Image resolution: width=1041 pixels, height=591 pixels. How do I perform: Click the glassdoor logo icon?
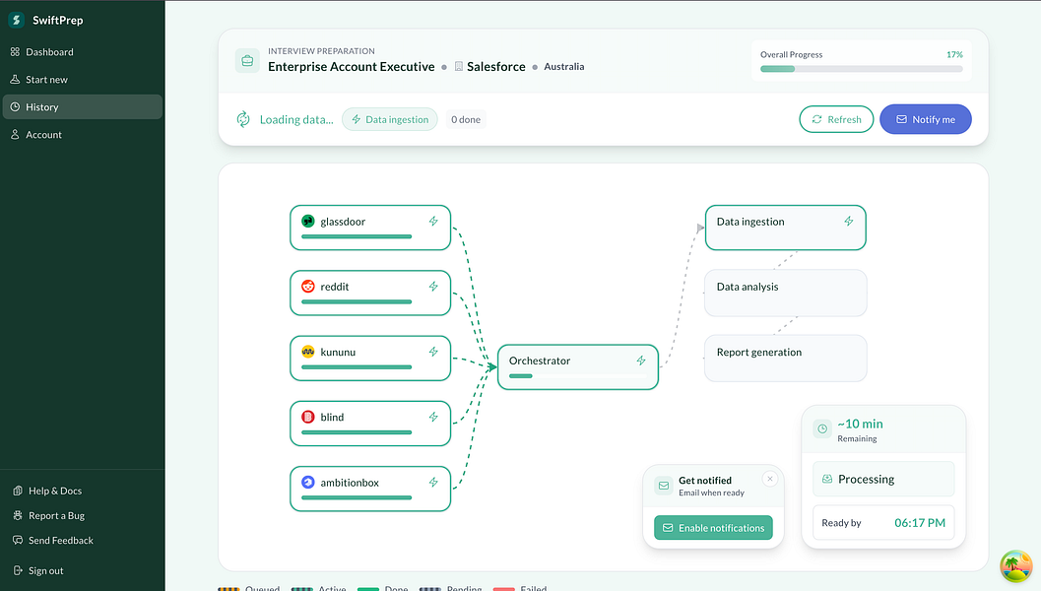click(308, 221)
